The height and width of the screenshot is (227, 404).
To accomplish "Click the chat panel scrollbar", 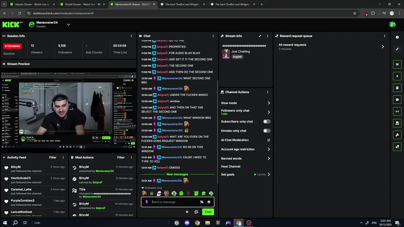I will click(x=217, y=132).
